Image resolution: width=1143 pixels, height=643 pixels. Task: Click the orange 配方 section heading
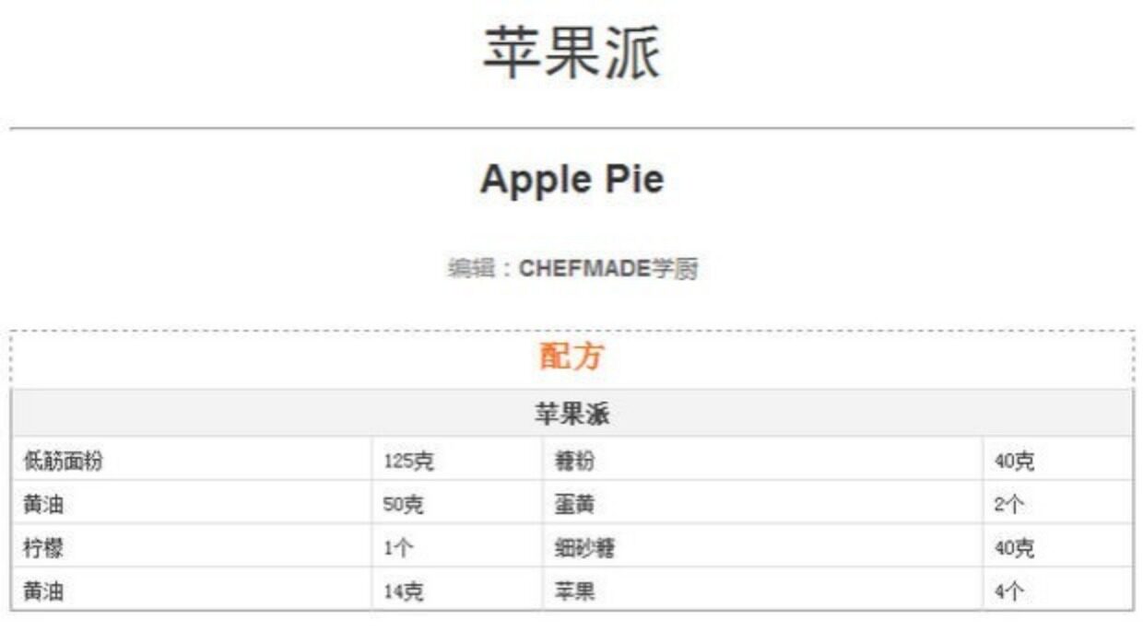(x=571, y=357)
